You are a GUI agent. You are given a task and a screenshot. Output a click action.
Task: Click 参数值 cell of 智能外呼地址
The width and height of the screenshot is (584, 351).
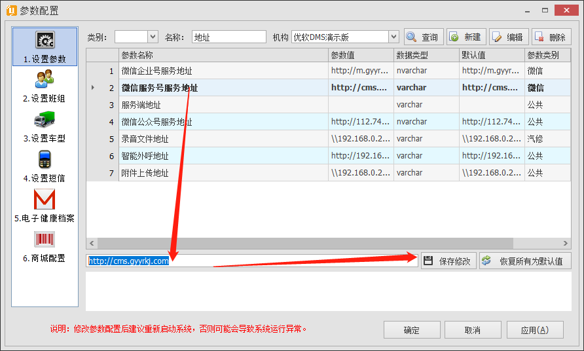[361, 156]
